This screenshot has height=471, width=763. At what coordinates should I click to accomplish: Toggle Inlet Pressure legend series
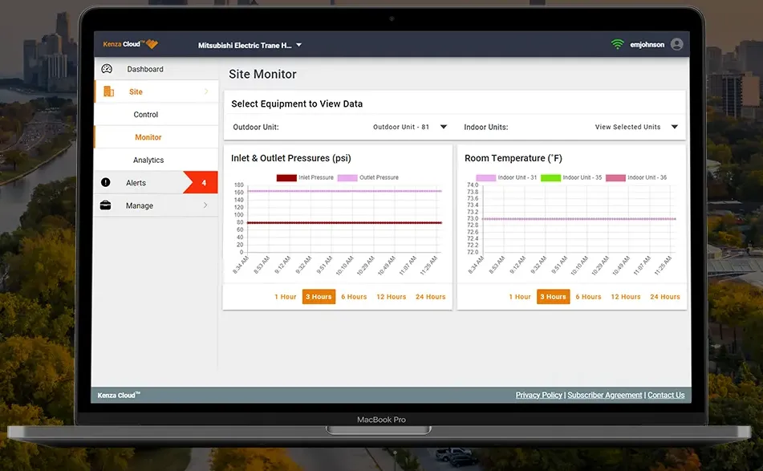305,177
